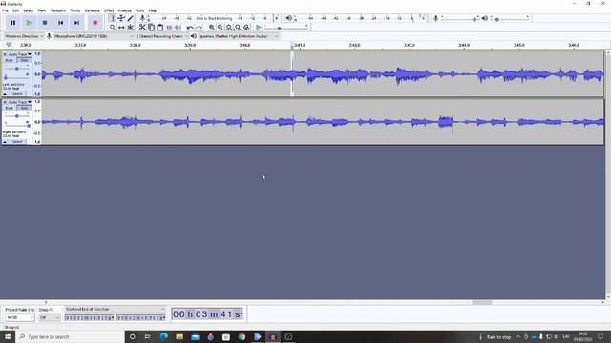Toggle Mute on the first audio track
Viewport: 611px width, 343px height.
point(10,60)
